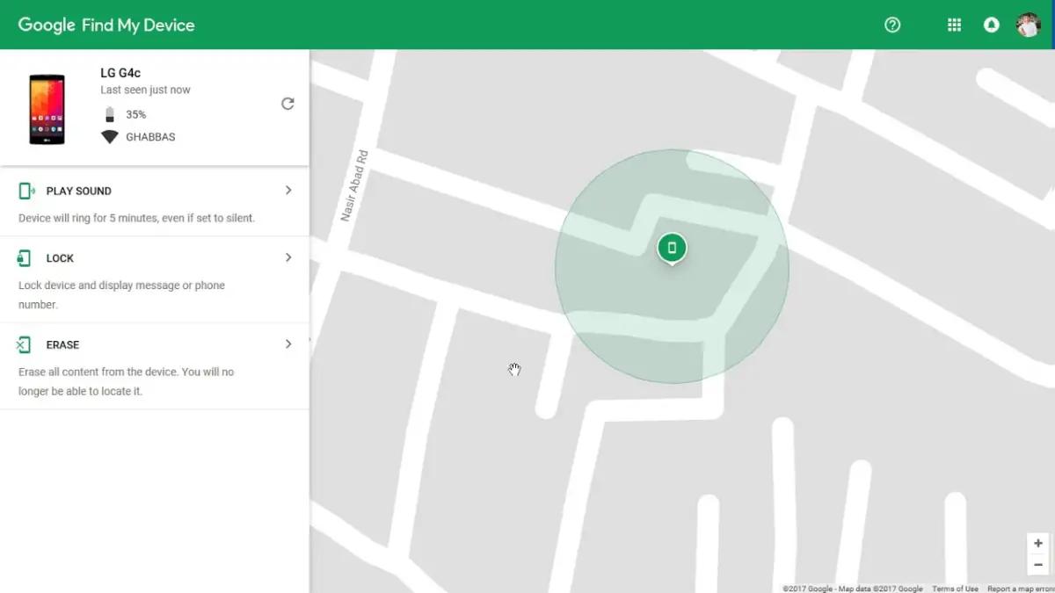Click the Erase device icon

[24, 344]
